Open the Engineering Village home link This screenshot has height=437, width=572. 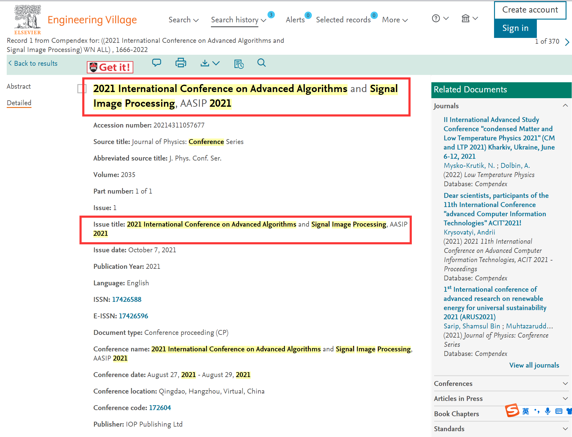pos(92,20)
